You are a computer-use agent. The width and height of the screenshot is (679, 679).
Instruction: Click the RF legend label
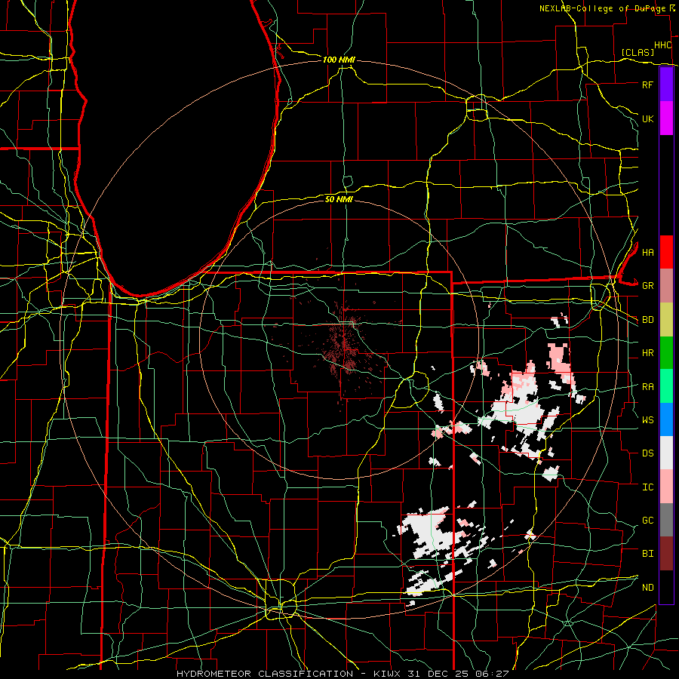(x=648, y=84)
